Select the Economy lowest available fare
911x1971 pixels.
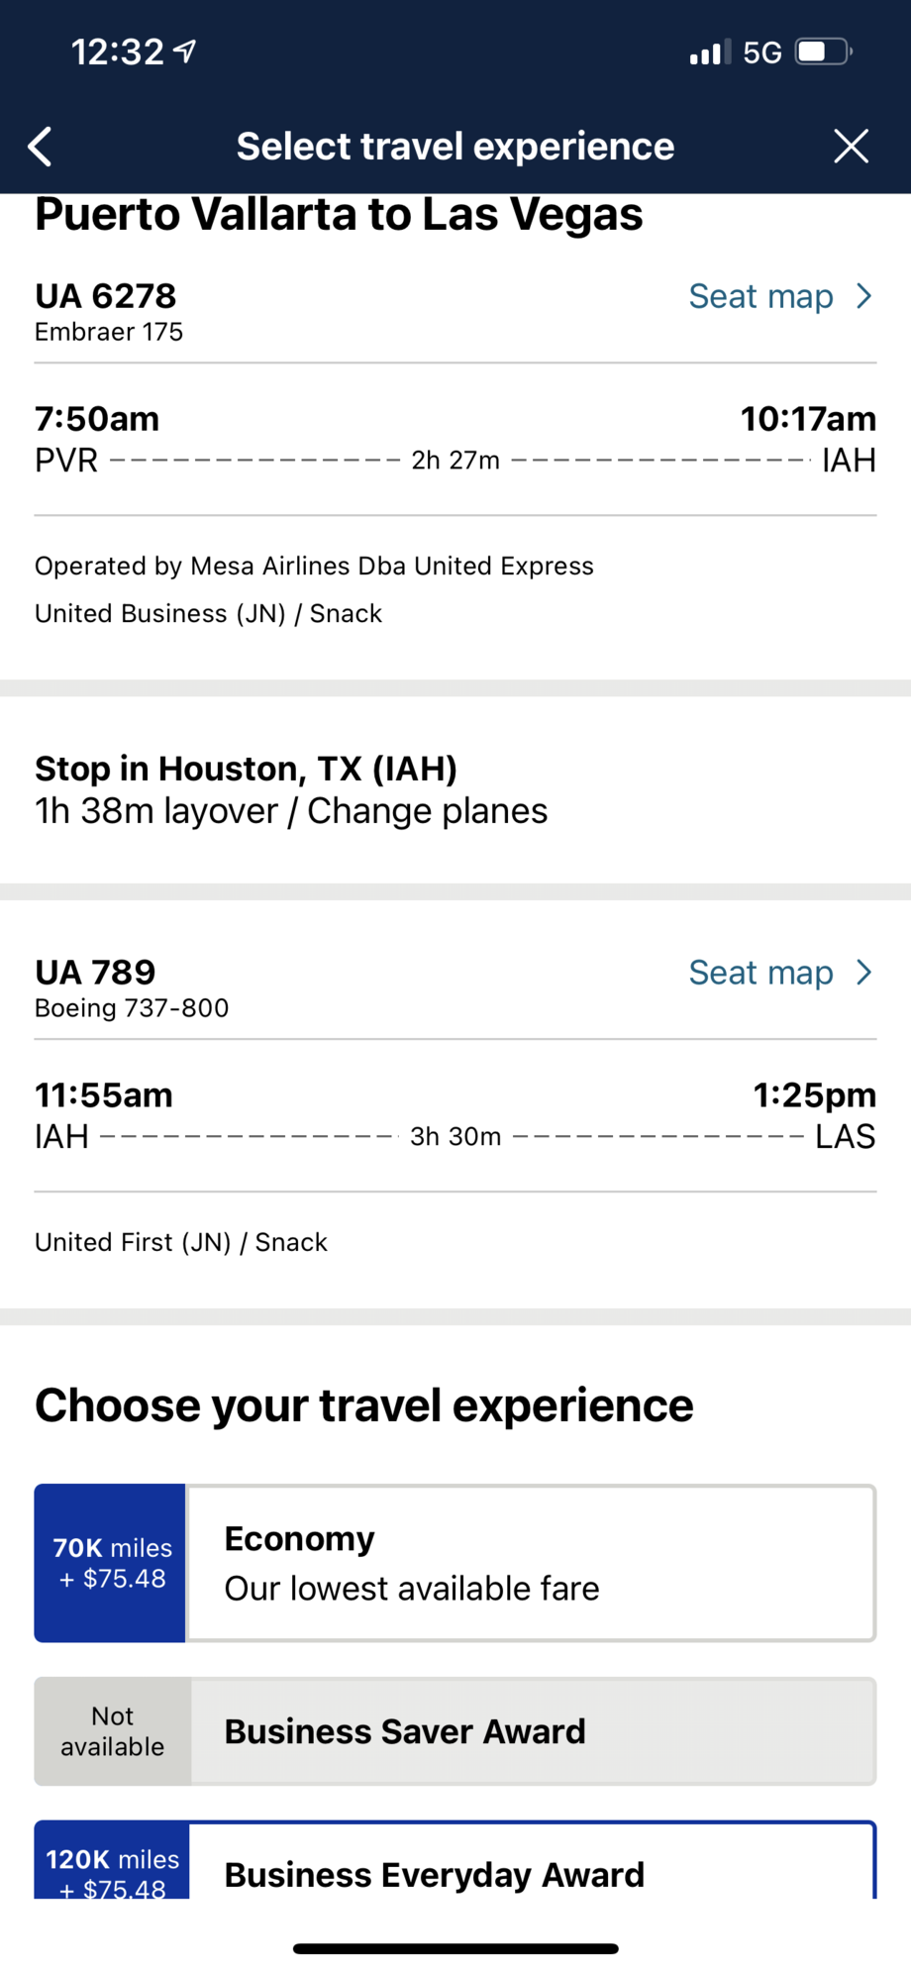click(531, 1563)
